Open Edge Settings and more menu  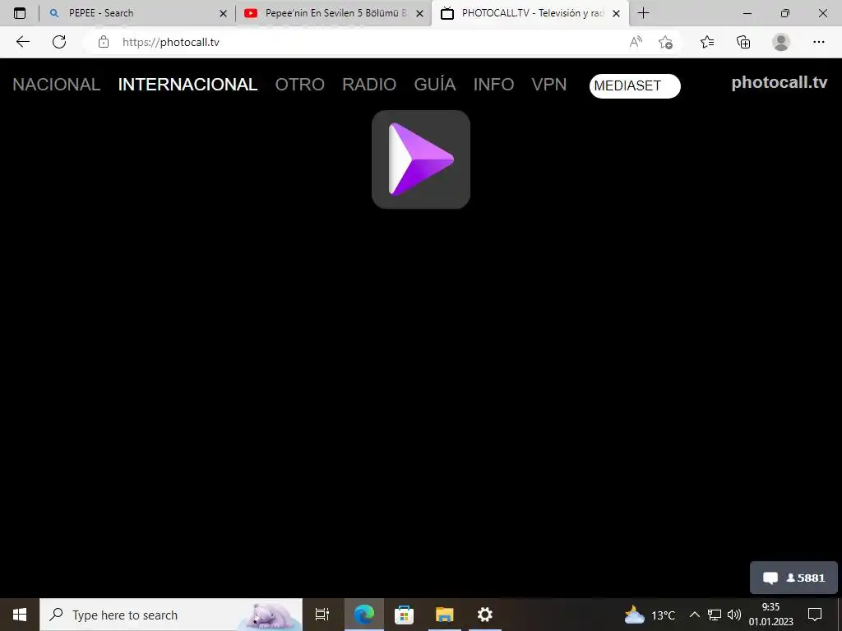[818, 42]
